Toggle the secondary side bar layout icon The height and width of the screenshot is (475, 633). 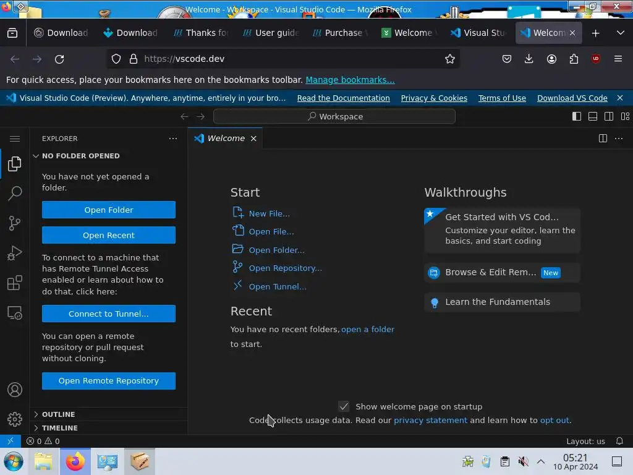pos(609,116)
